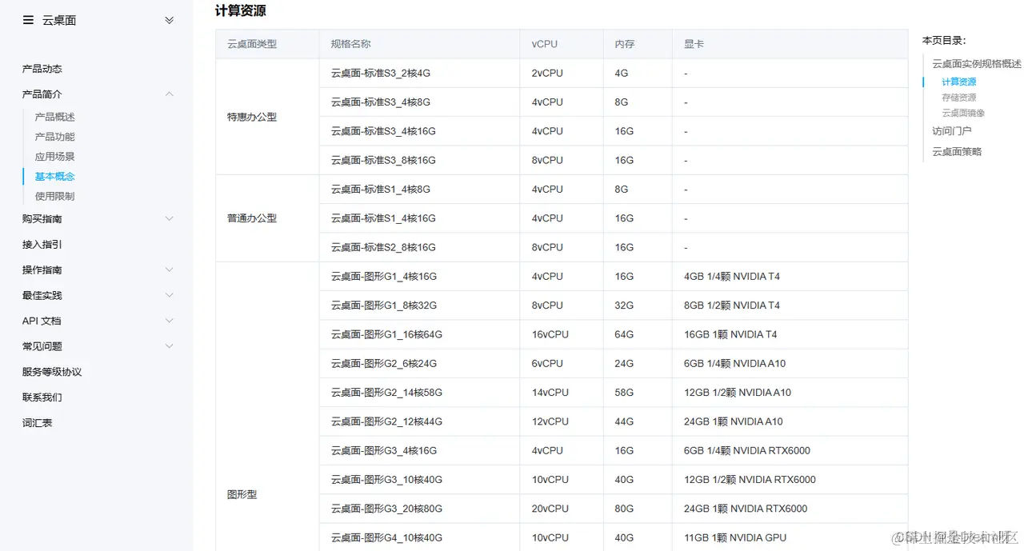This screenshot has height=551, width=1024.
Task: Select 云桌面-标准S3_4核16G cell
Action: (x=420, y=131)
